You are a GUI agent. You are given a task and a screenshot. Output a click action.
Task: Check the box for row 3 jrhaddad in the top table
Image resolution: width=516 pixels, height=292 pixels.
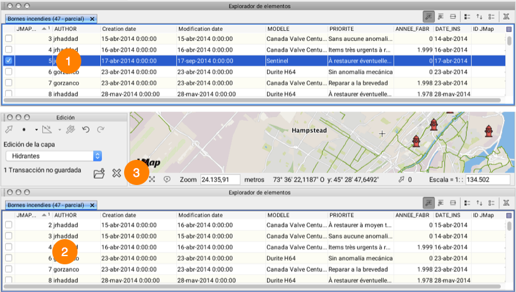pyautogui.click(x=8, y=39)
